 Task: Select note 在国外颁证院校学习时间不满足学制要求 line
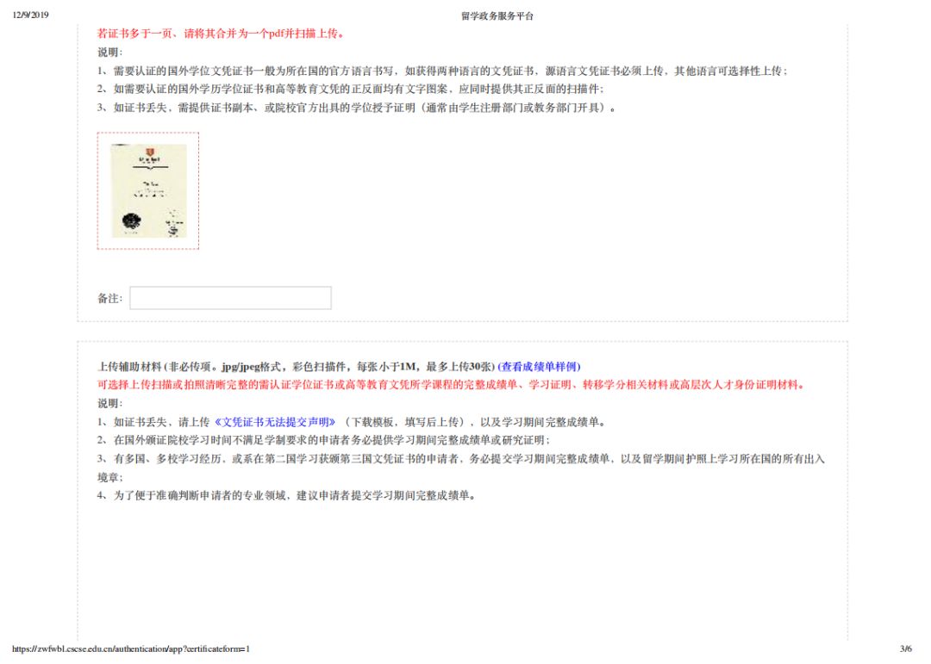[x=324, y=440]
